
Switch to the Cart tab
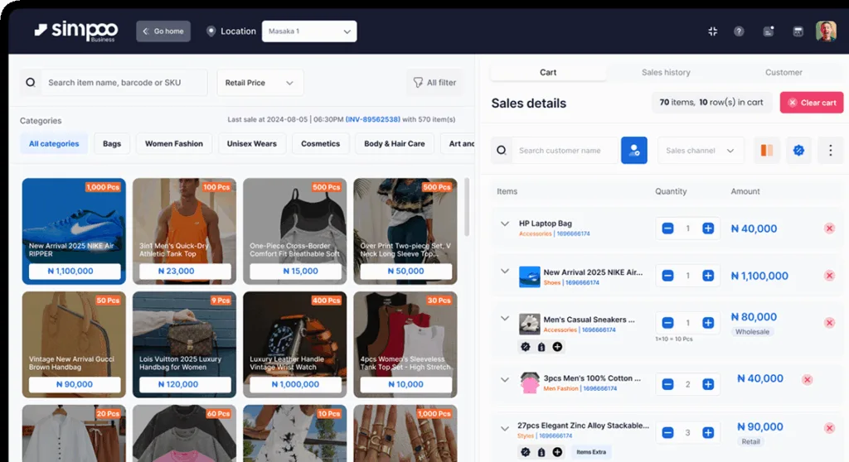[x=548, y=72]
